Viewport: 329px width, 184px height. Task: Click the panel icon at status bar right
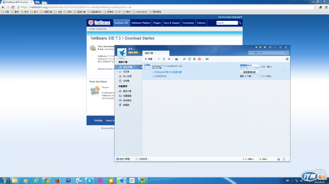pos(284,159)
